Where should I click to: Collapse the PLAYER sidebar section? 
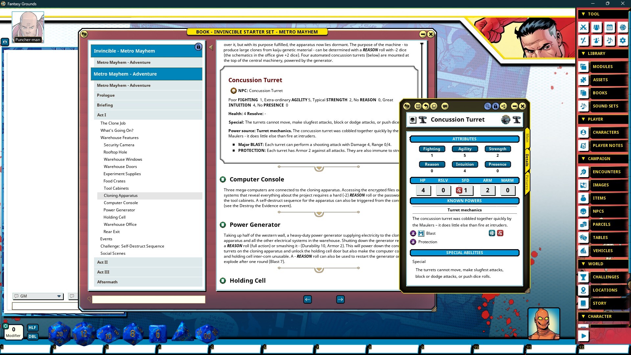click(x=603, y=119)
